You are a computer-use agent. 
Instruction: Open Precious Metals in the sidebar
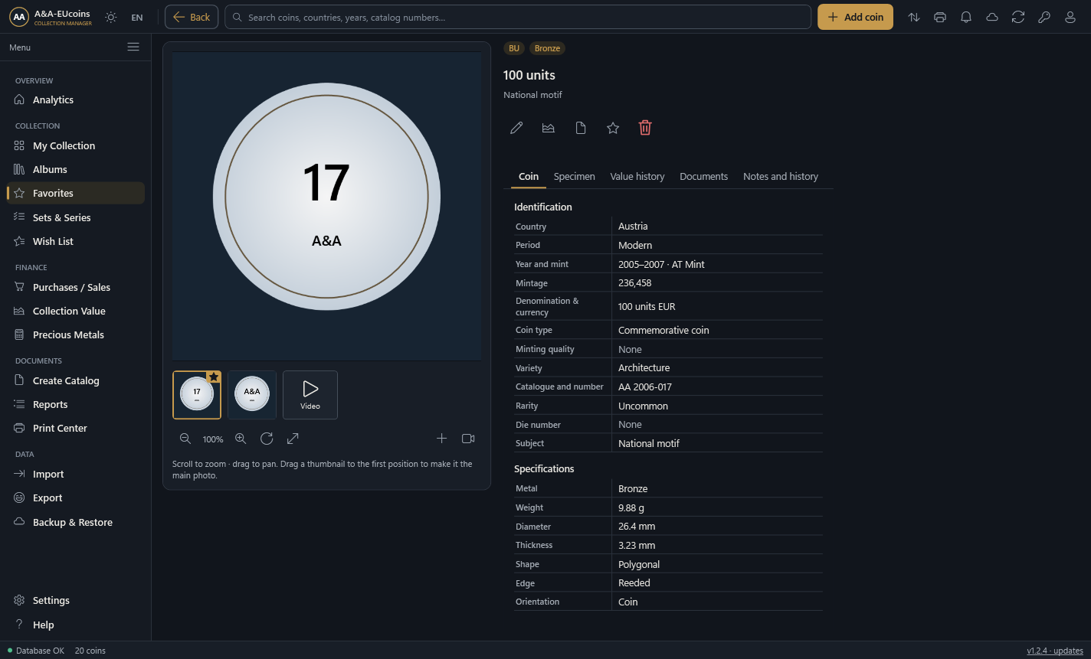click(x=75, y=335)
